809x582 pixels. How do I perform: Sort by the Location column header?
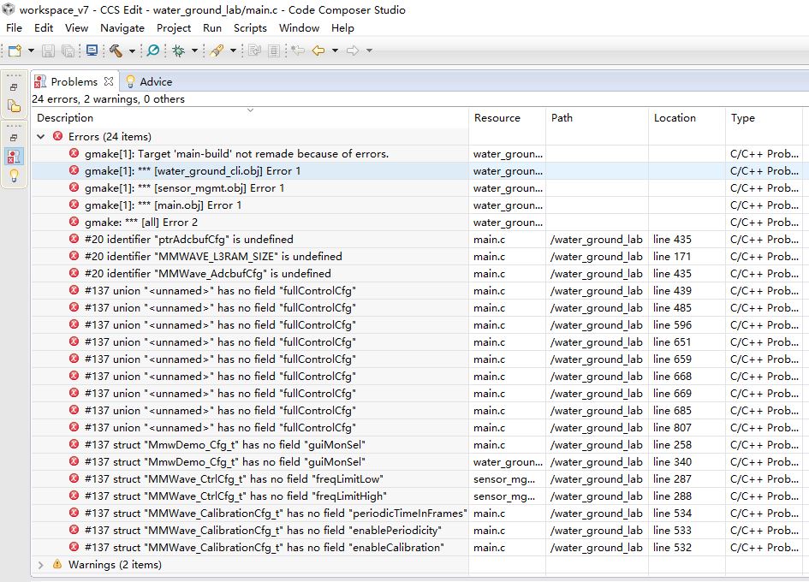coord(675,118)
